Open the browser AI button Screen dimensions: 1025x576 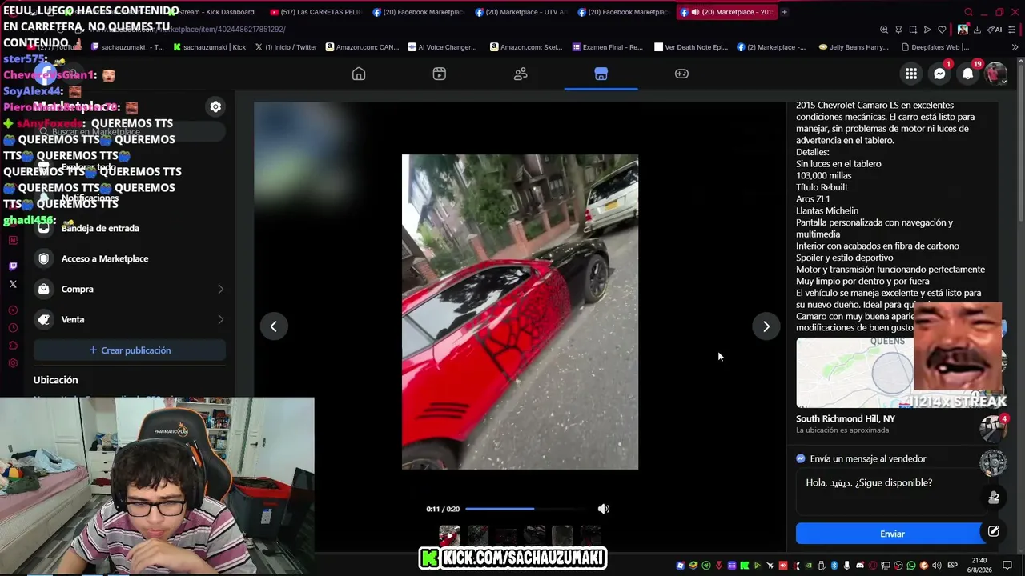pos(995,30)
